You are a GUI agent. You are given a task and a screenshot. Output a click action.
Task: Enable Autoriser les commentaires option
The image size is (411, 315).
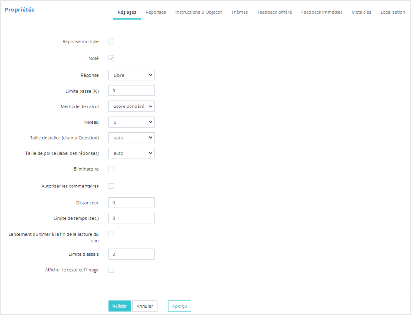[x=111, y=186]
